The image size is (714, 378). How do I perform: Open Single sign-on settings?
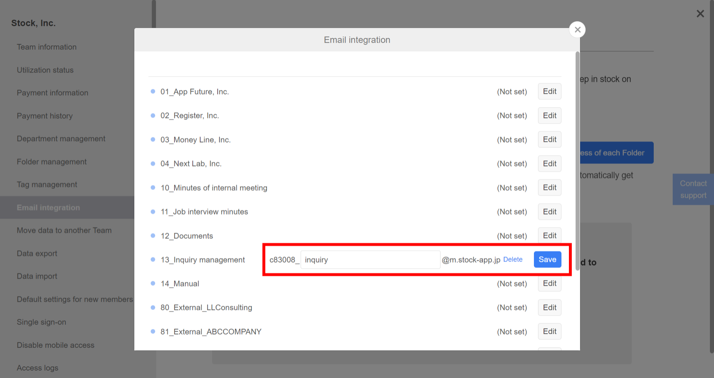[41, 322]
